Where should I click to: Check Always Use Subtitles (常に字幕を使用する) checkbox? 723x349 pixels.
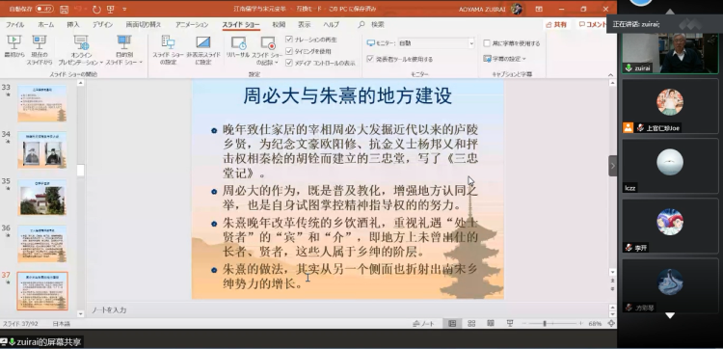[487, 43]
